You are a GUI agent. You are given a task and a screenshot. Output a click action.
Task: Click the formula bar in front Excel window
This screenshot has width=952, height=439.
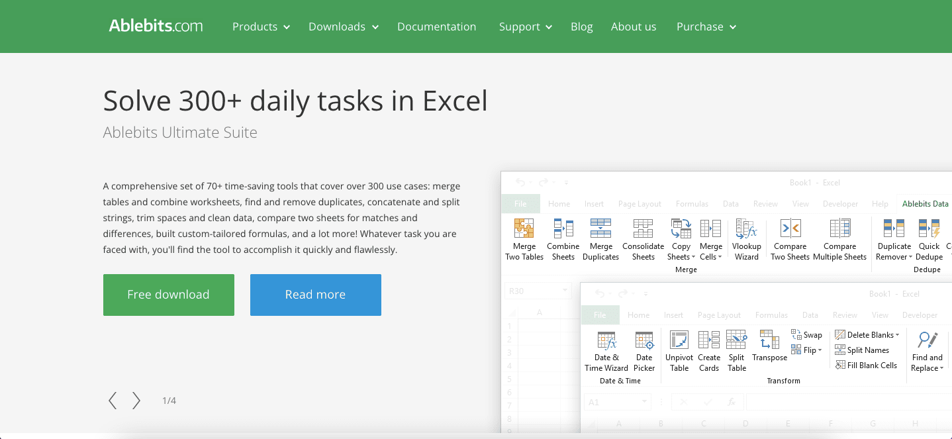pyautogui.click(x=849, y=402)
